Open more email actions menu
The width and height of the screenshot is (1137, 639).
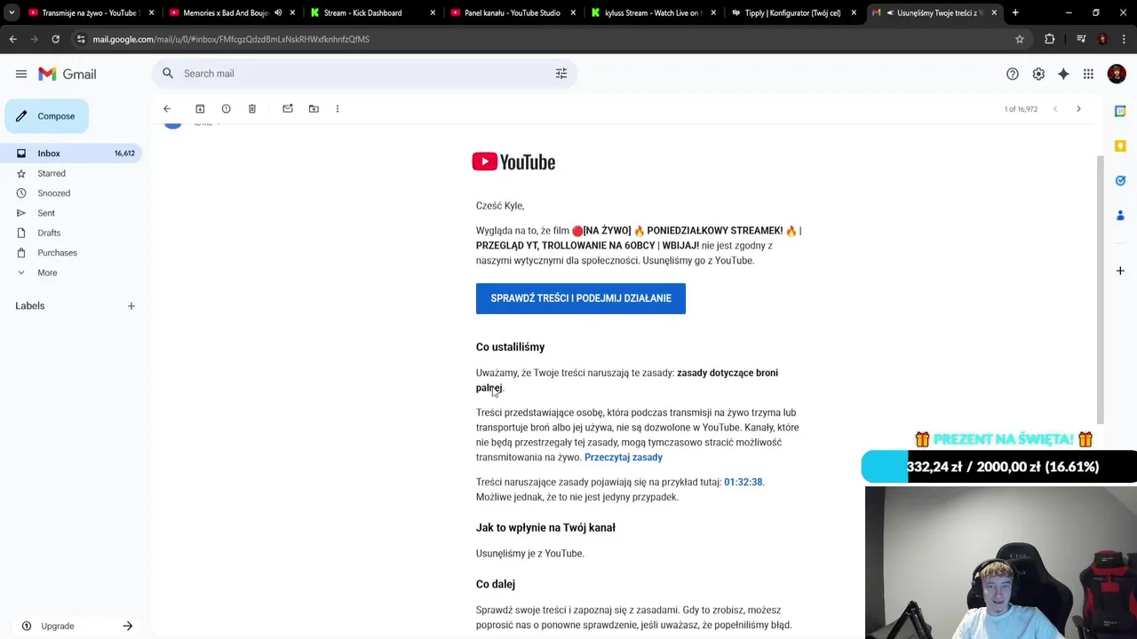(x=338, y=108)
